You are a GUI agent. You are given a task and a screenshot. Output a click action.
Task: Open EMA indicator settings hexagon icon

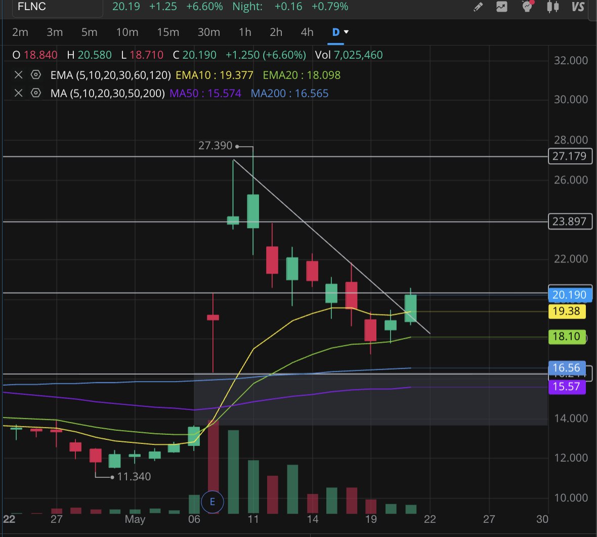tap(36, 75)
